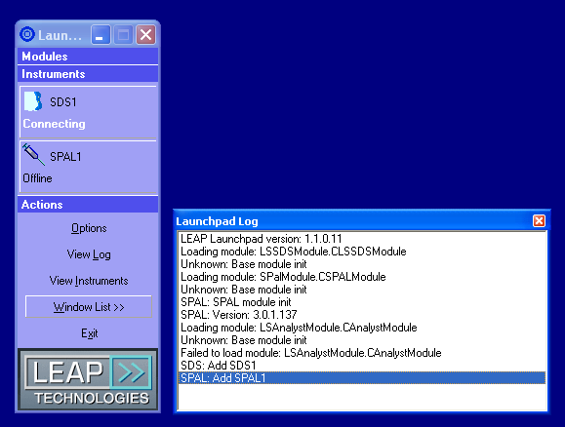This screenshot has height=427, width=565.
Task: Select log line 'Loading module: SPalModule.CSPALModule'
Action: [x=362, y=277]
